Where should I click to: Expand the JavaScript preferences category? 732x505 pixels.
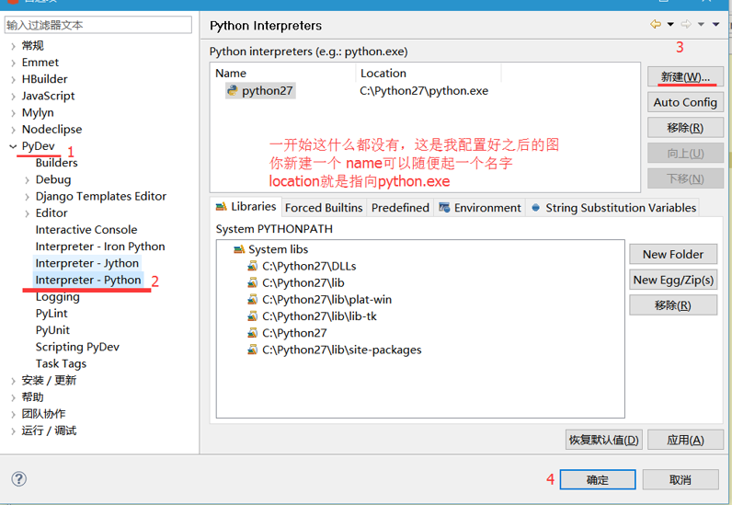tap(12, 97)
